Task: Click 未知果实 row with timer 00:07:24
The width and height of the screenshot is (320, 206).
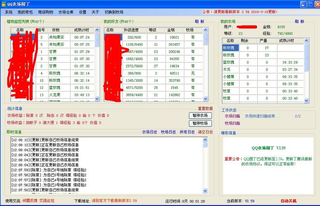Action: 53,37
